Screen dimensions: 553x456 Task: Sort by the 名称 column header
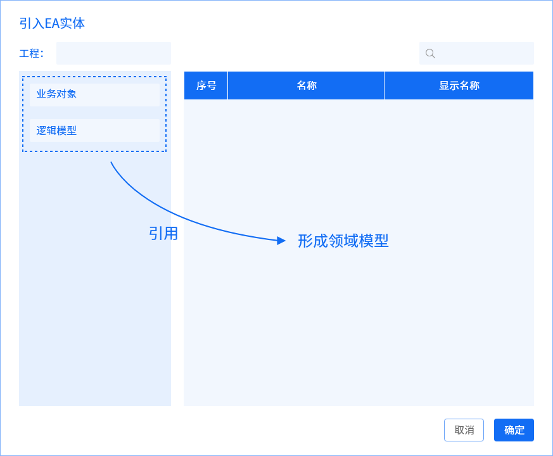[306, 85]
